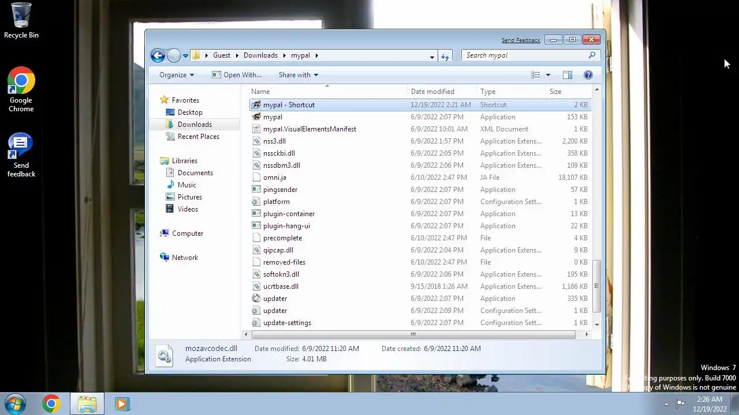Show hidden tray icons arrow
Viewport: 739px width, 415px height.
(x=666, y=404)
